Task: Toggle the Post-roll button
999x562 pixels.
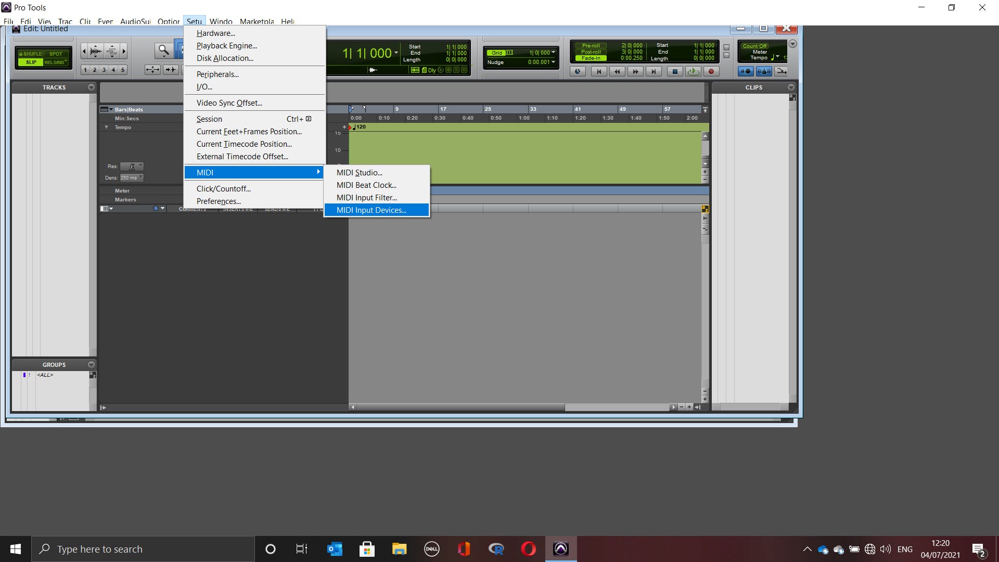Action: click(x=591, y=52)
